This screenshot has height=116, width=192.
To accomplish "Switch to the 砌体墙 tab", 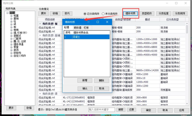I will (77, 28).
